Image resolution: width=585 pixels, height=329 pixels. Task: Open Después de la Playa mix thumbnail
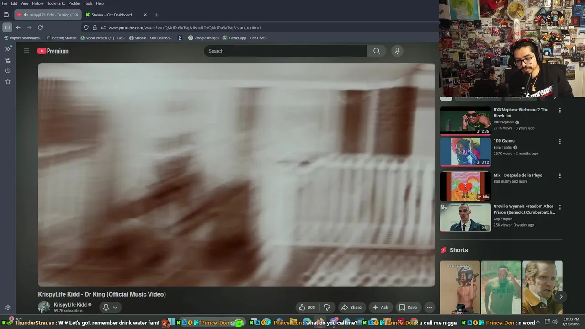pyautogui.click(x=465, y=186)
